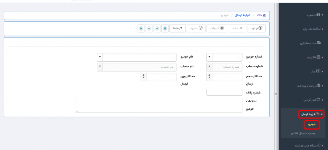Click the ذخیره save button

pyautogui.click(x=196, y=28)
